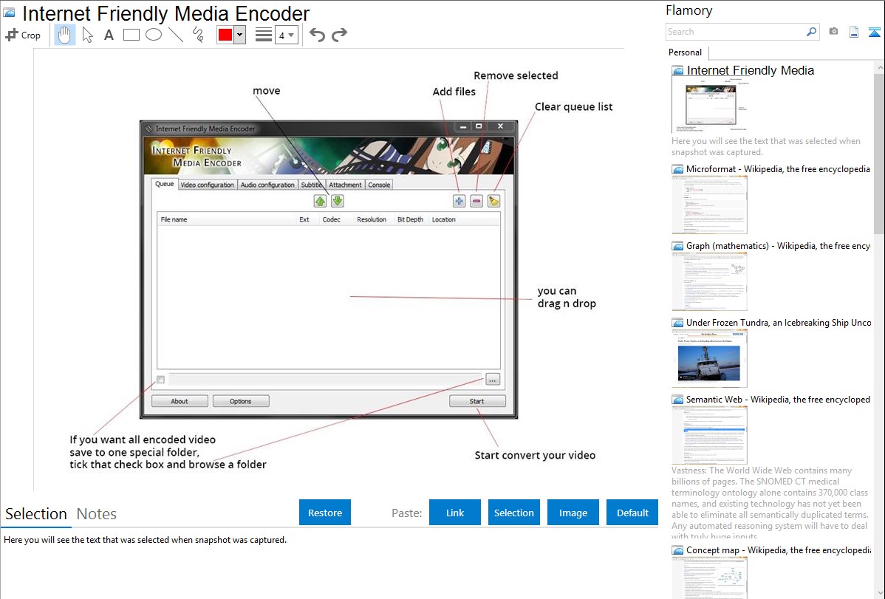Open the color dropdown arrow
885x599 pixels.
click(x=240, y=35)
